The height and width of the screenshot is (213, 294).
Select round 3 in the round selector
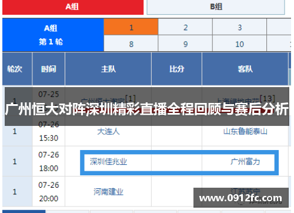239,27
